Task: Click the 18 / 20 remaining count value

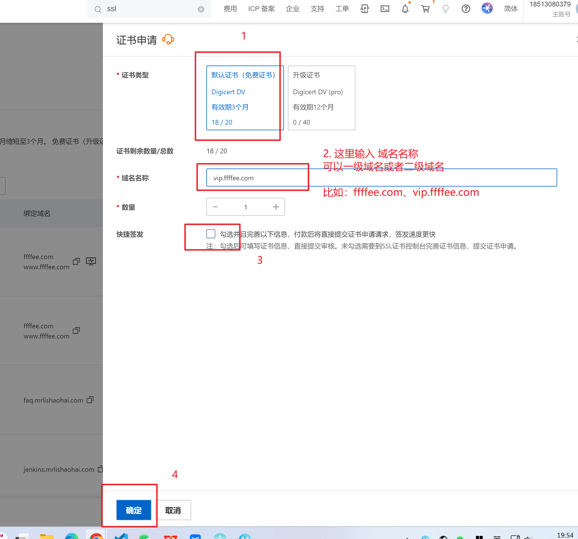Action: 216,151
